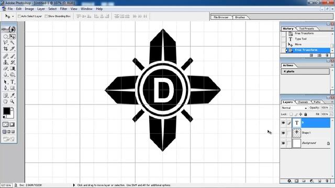The width and height of the screenshot is (335, 188).
Task: Switch to the Paths tab
Action: pos(317,102)
